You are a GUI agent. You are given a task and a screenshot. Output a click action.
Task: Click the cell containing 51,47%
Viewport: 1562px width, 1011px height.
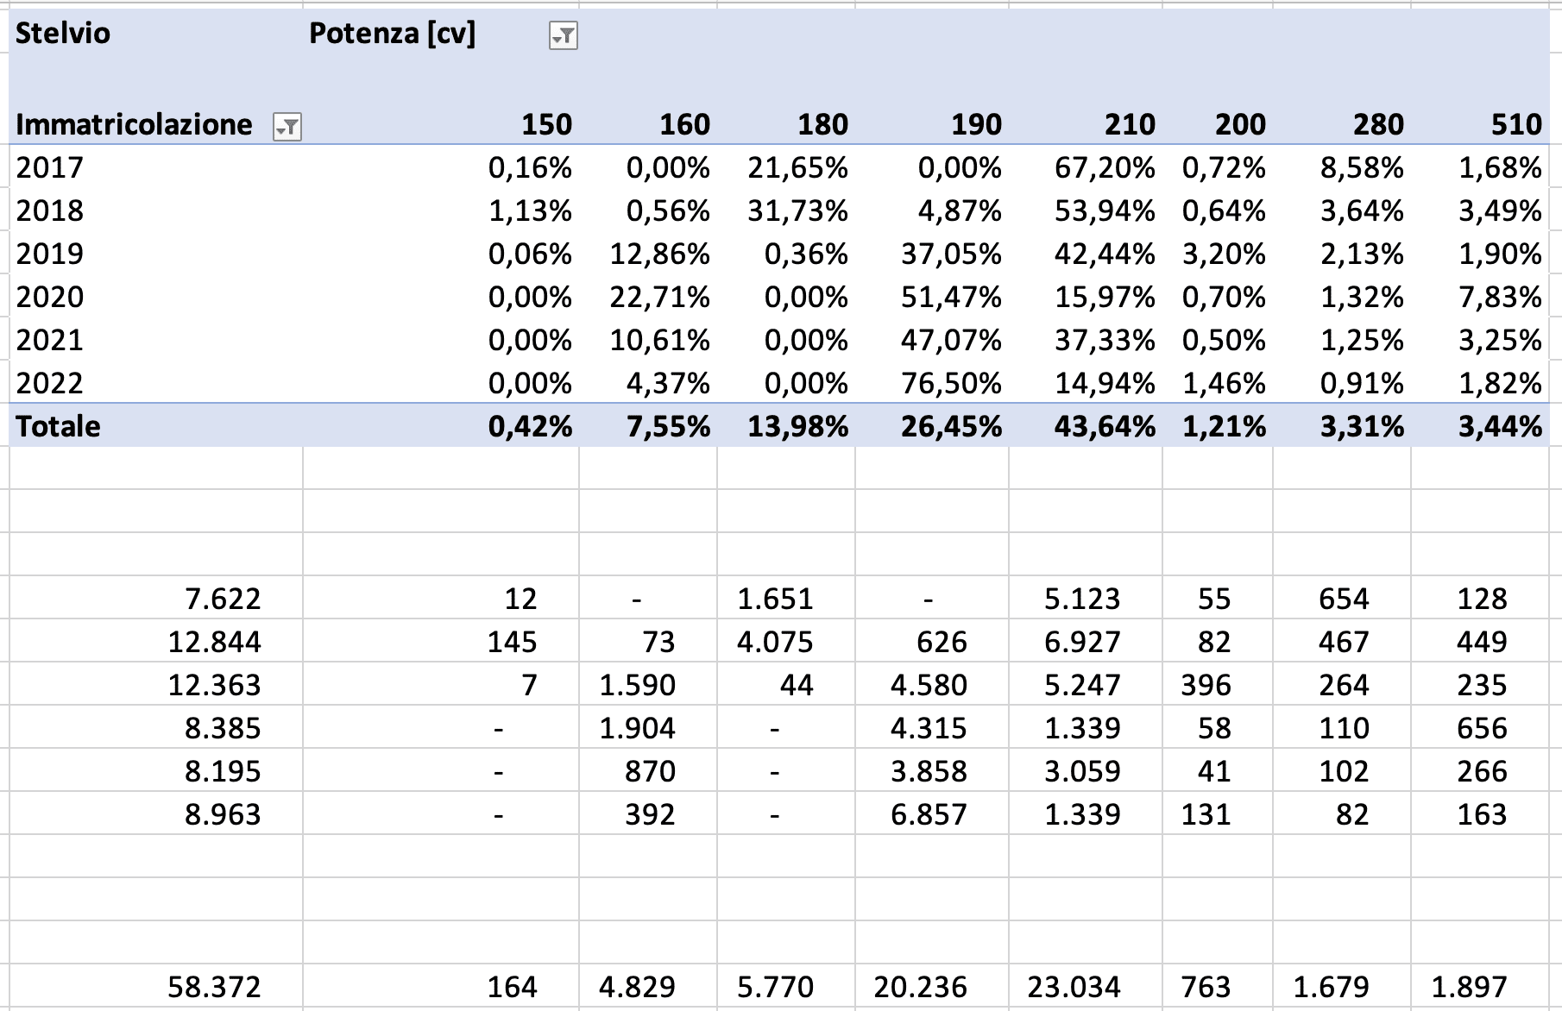tap(950, 297)
